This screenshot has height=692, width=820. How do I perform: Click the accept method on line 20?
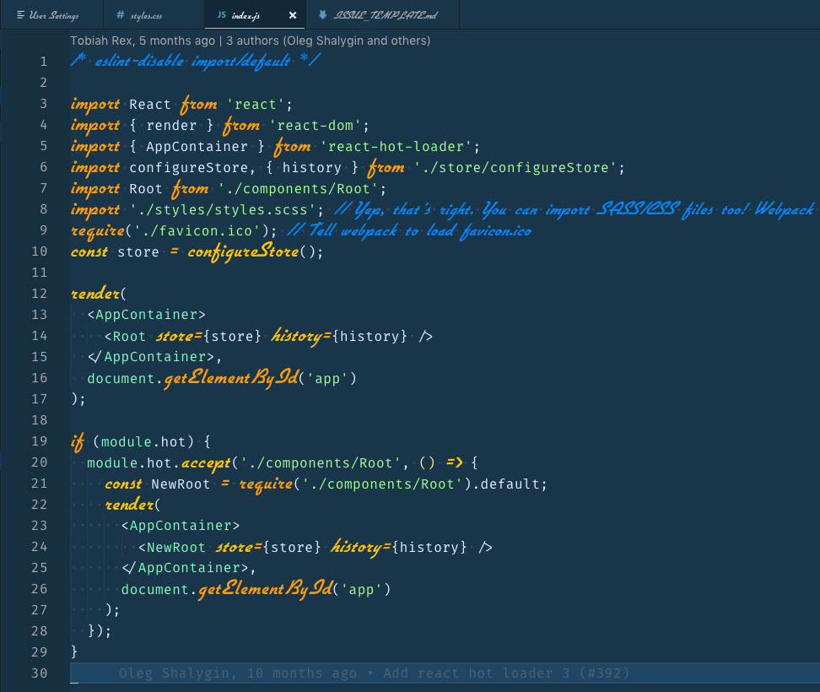coord(206,462)
